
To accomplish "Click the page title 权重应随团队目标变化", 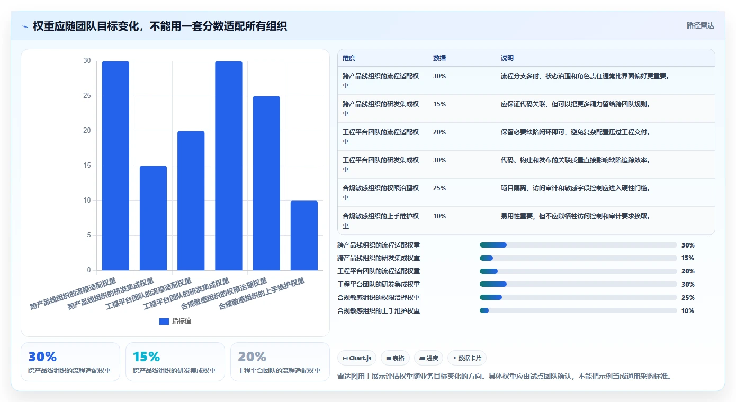I will [160, 26].
